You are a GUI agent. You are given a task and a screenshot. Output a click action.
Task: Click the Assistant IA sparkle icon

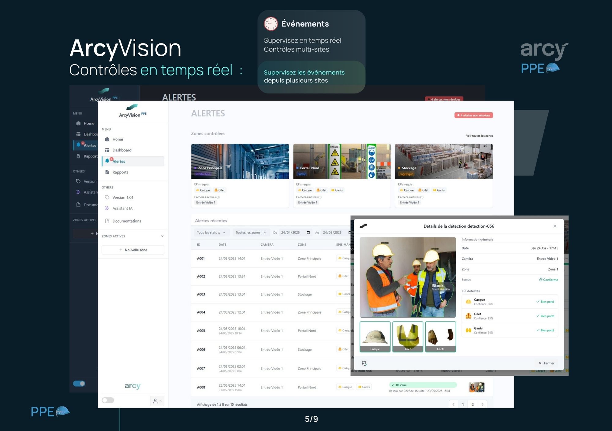point(107,208)
